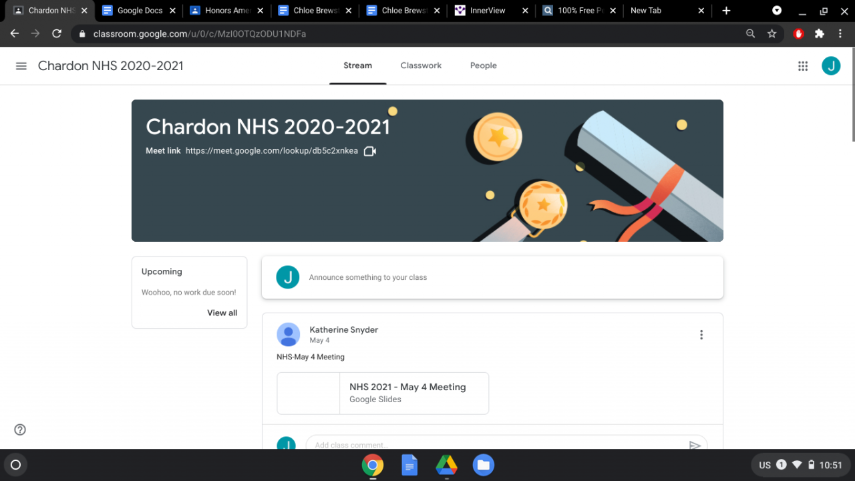Open the Chrome three-dot menu
The width and height of the screenshot is (855, 481).
point(840,33)
